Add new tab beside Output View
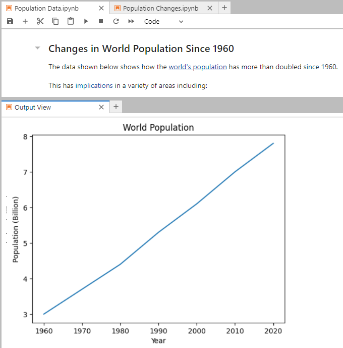The height and width of the screenshot is (348, 343). coord(116,107)
